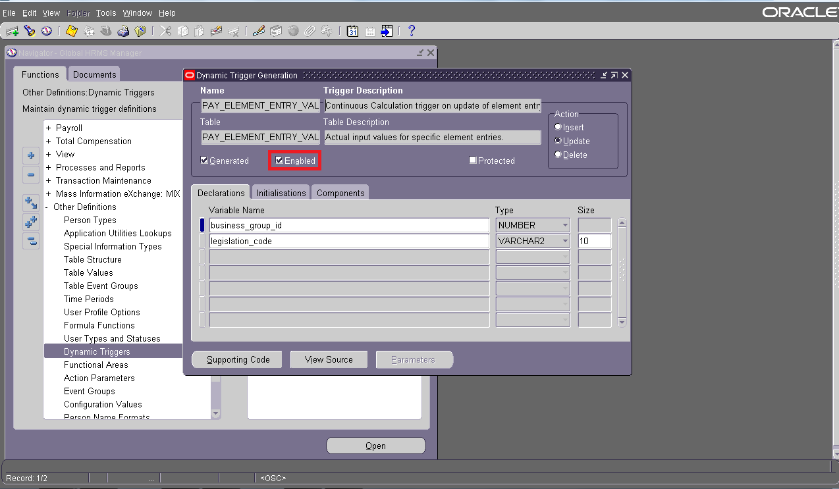
Task: Click the Paste clipboard icon
Action: [x=200, y=31]
